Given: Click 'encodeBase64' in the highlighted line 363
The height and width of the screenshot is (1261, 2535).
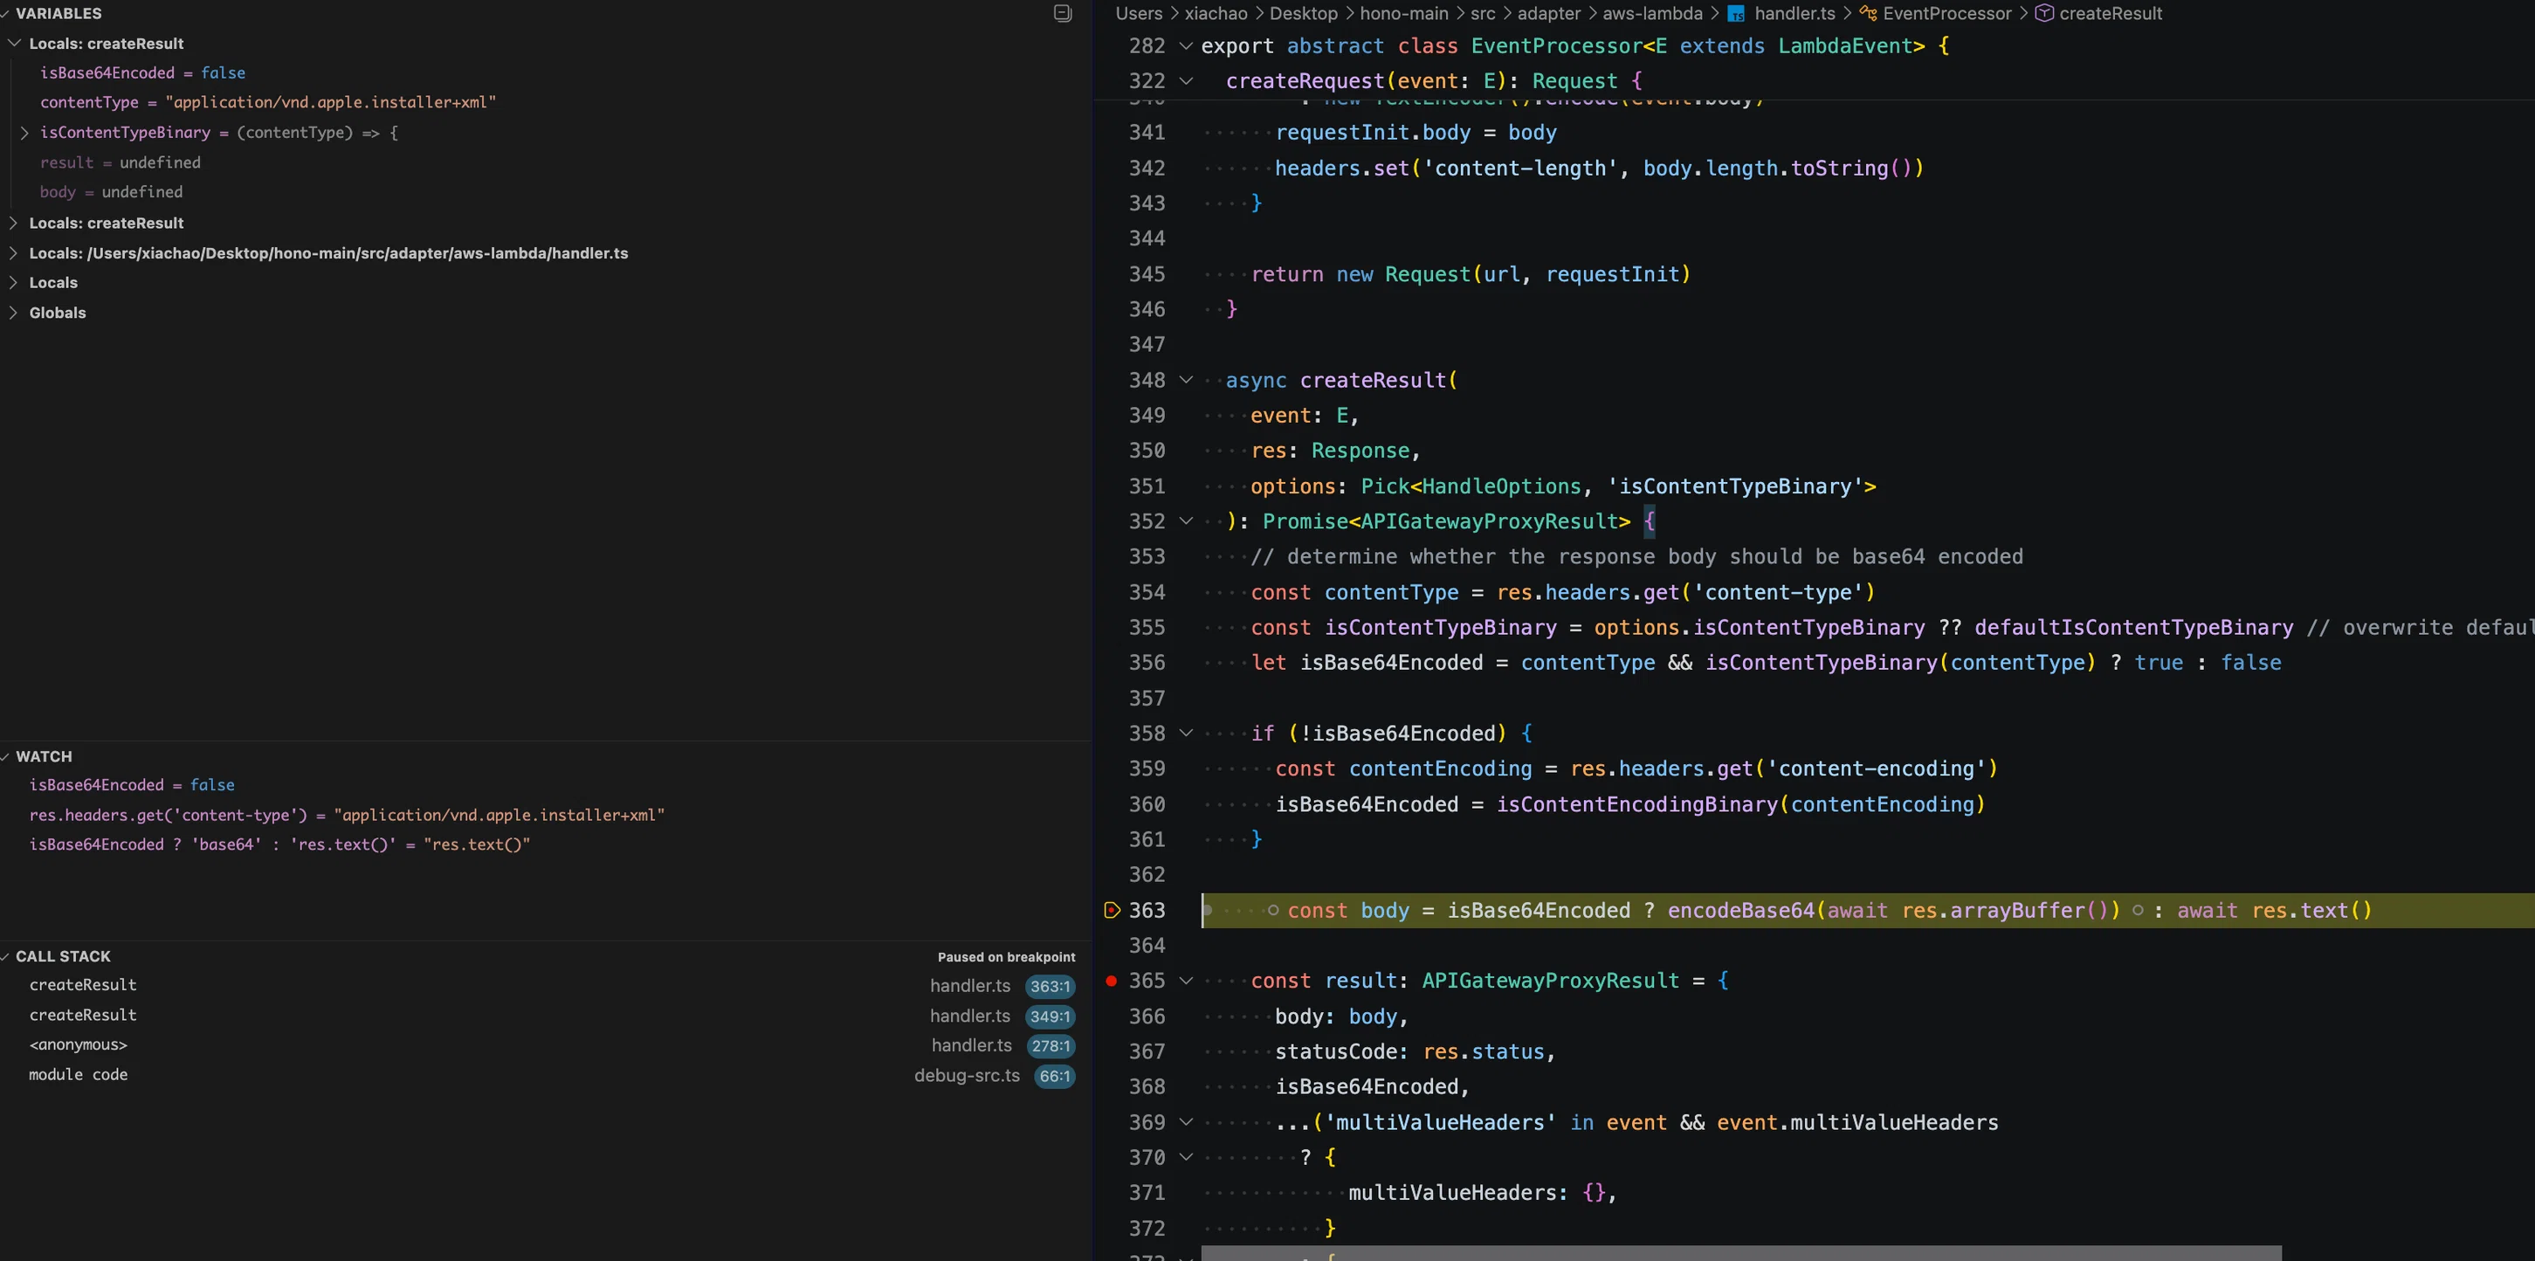Looking at the screenshot, I should tap(1741, 911).
